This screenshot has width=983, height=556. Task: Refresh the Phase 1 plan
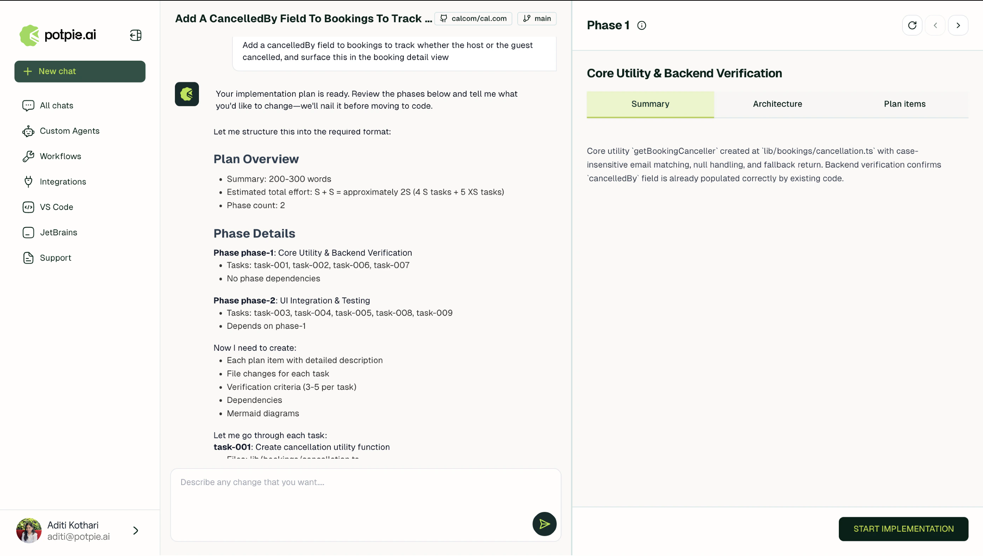click(912, 25)
